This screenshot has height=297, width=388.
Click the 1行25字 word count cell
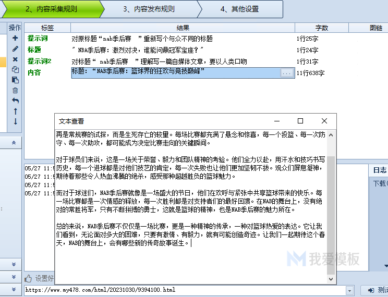click(307, 39)
